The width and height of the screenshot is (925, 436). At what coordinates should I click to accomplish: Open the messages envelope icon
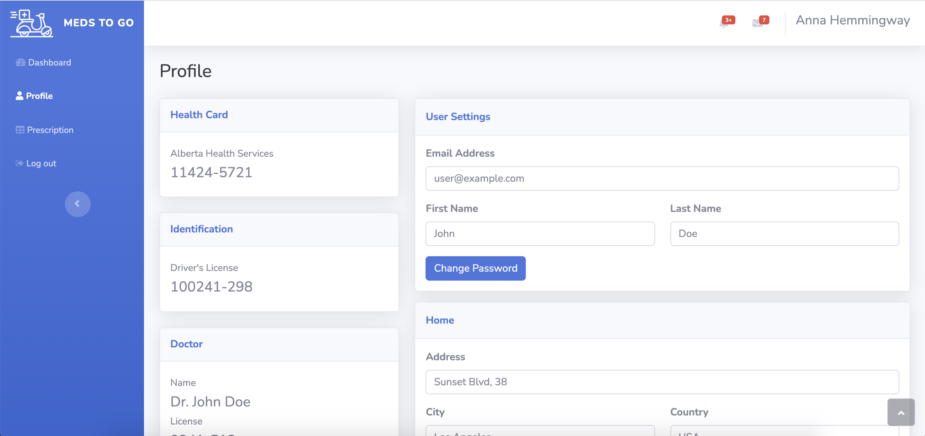[x=757, y=23]
